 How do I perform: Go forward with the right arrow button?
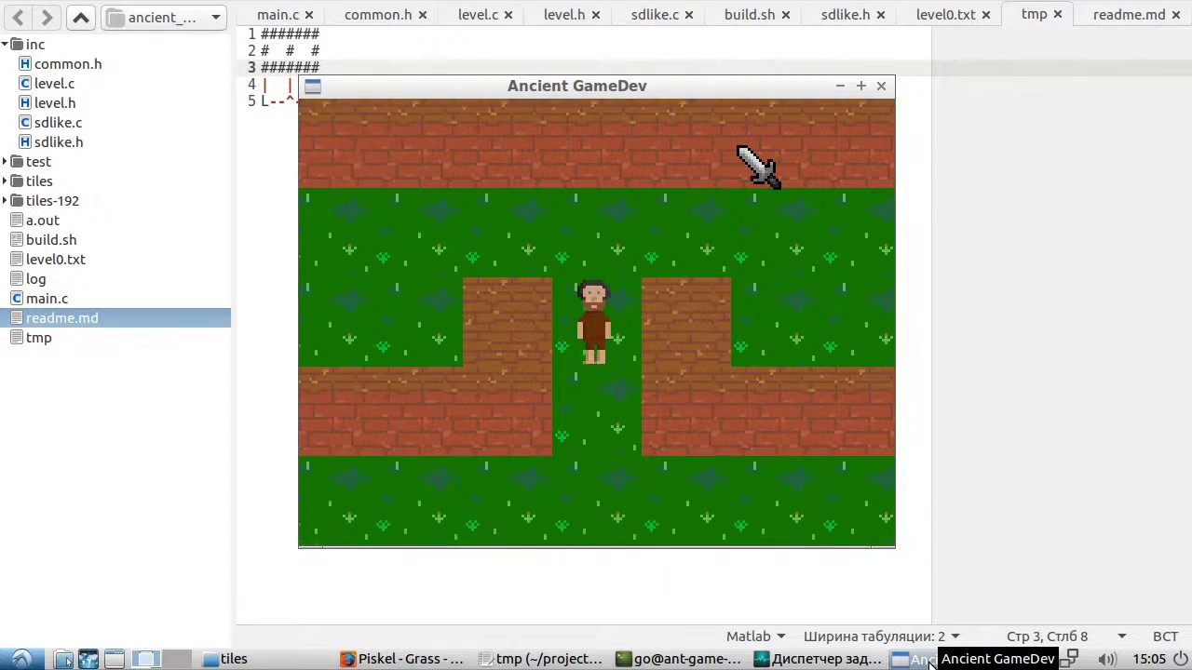(47, 17)
